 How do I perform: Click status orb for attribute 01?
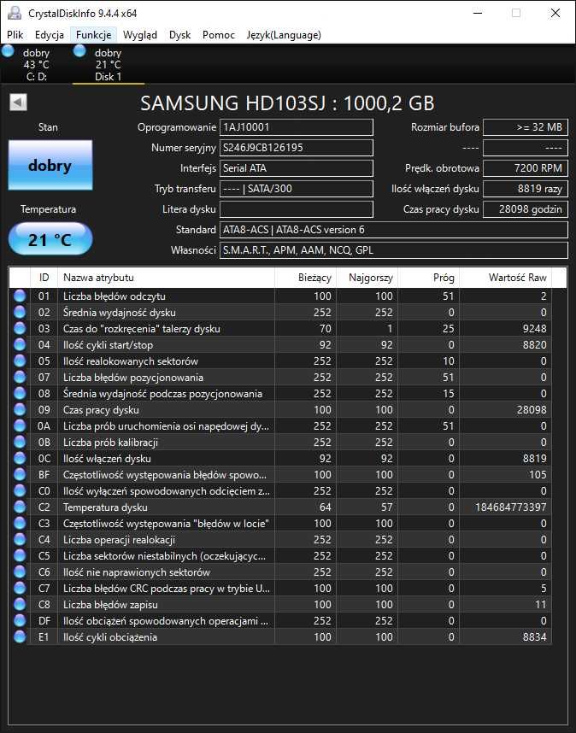[x=20, y=296]
